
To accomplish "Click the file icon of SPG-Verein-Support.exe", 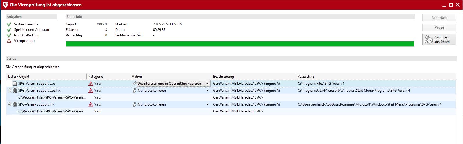I will [x=14, y=84].
